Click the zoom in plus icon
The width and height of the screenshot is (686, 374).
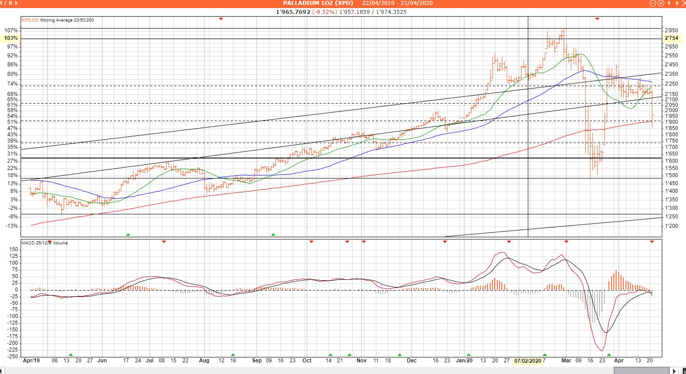click(660, 3)
